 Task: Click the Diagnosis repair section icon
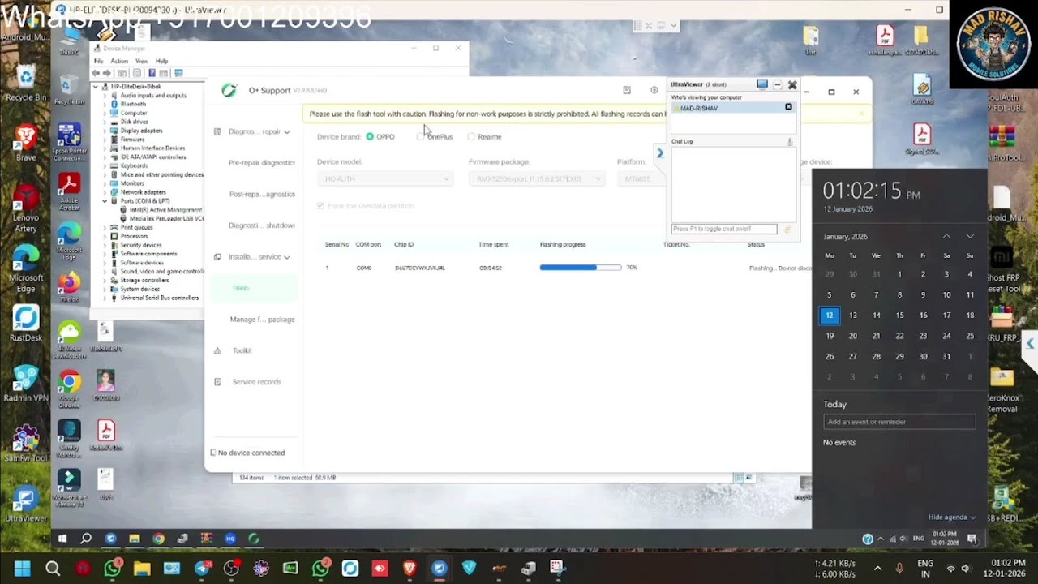tap(217, 131)
